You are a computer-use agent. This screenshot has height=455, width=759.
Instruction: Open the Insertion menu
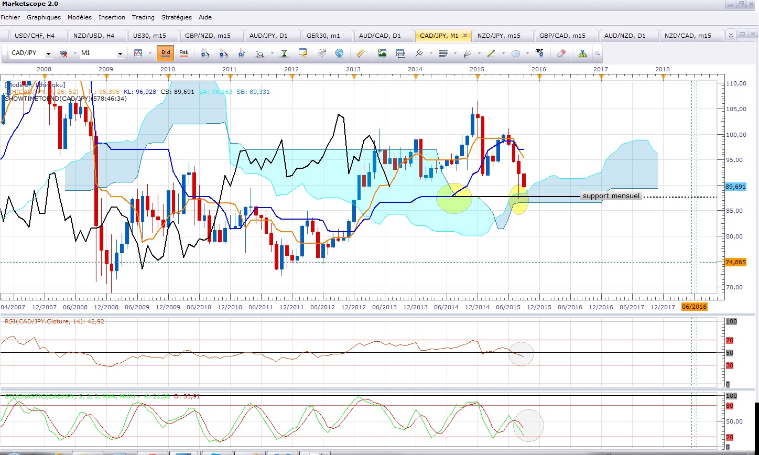(x=112, y=17)
